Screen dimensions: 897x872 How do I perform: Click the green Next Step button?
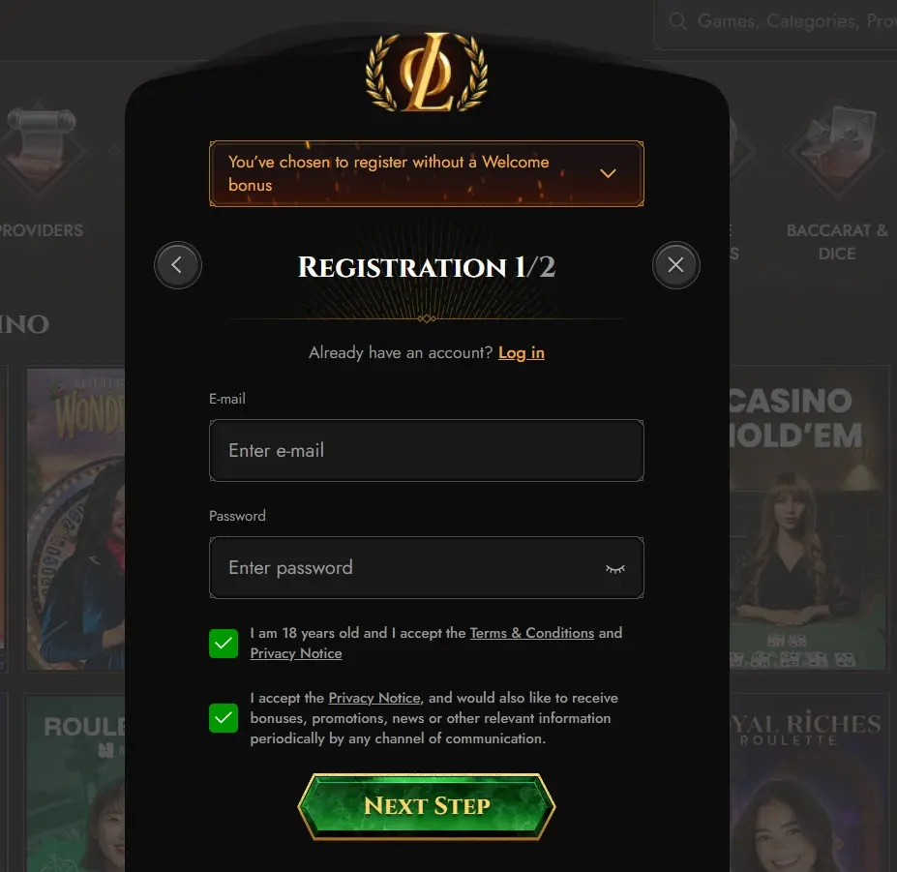pos(427,806)
